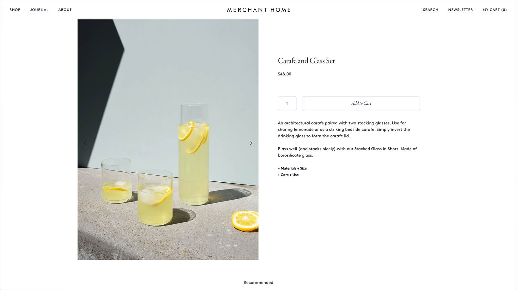The height and width of the screenshot is (290, 517).
Task: Open the SHOP menu
Action: tap(15, 10)
